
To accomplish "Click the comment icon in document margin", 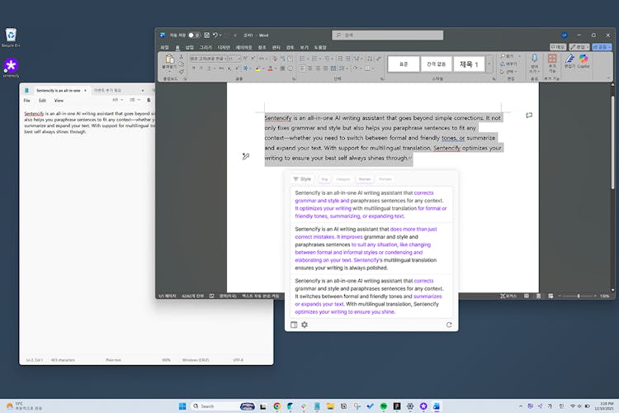I will pyautogui.click(x=529, y=116).
